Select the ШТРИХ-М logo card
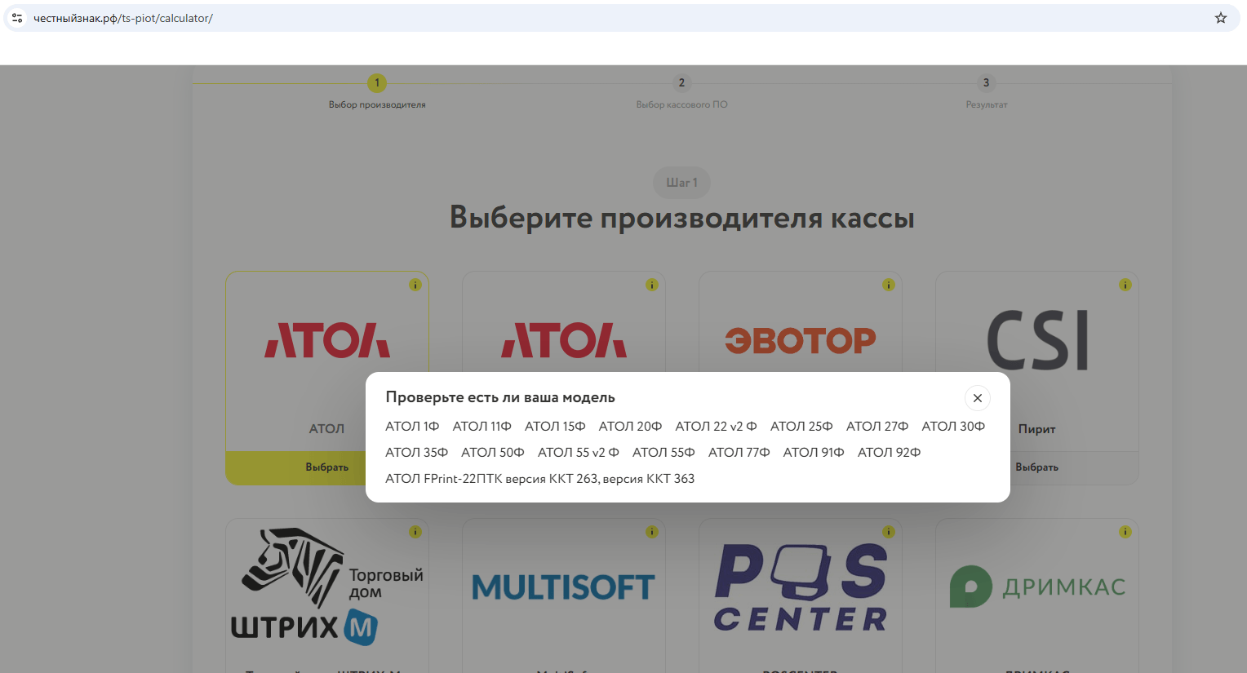The height and width of the screenshot is (673, 1247). pyautogui.click(x=327, y=587)
